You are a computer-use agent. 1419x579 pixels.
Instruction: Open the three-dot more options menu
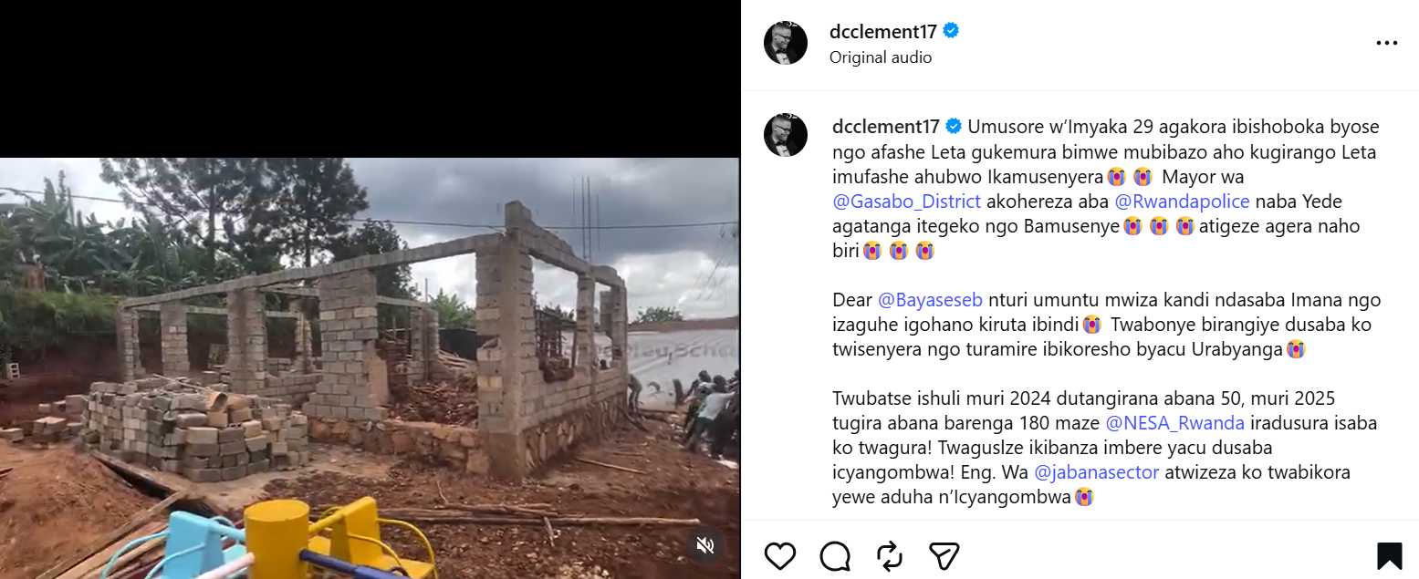[1386, 44]
